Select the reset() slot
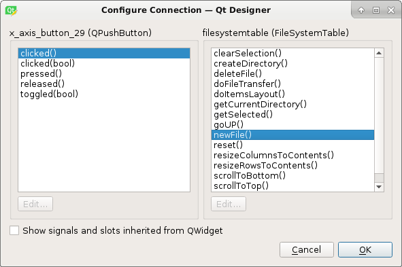Viewport: 402px width, 267px height. click(292, 145)
